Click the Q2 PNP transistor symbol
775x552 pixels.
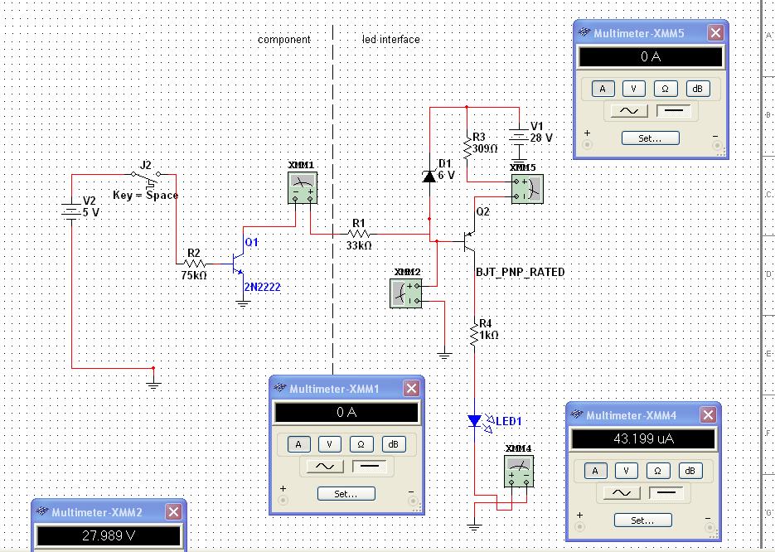(469, 241)
